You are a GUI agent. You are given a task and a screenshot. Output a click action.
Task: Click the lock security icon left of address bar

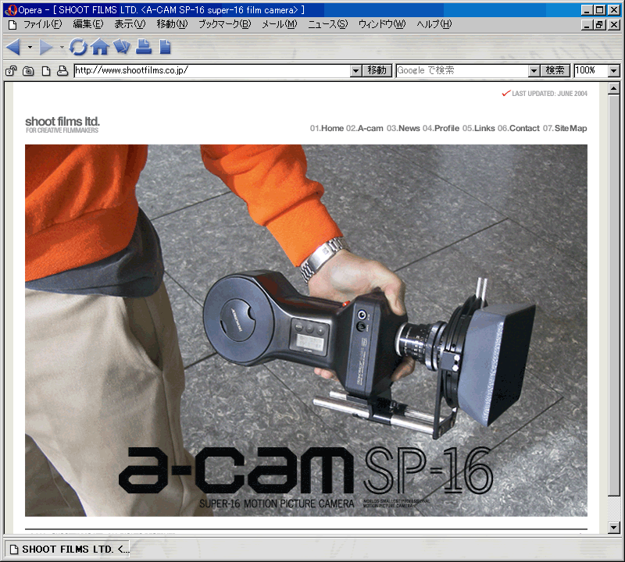(11, 71)
